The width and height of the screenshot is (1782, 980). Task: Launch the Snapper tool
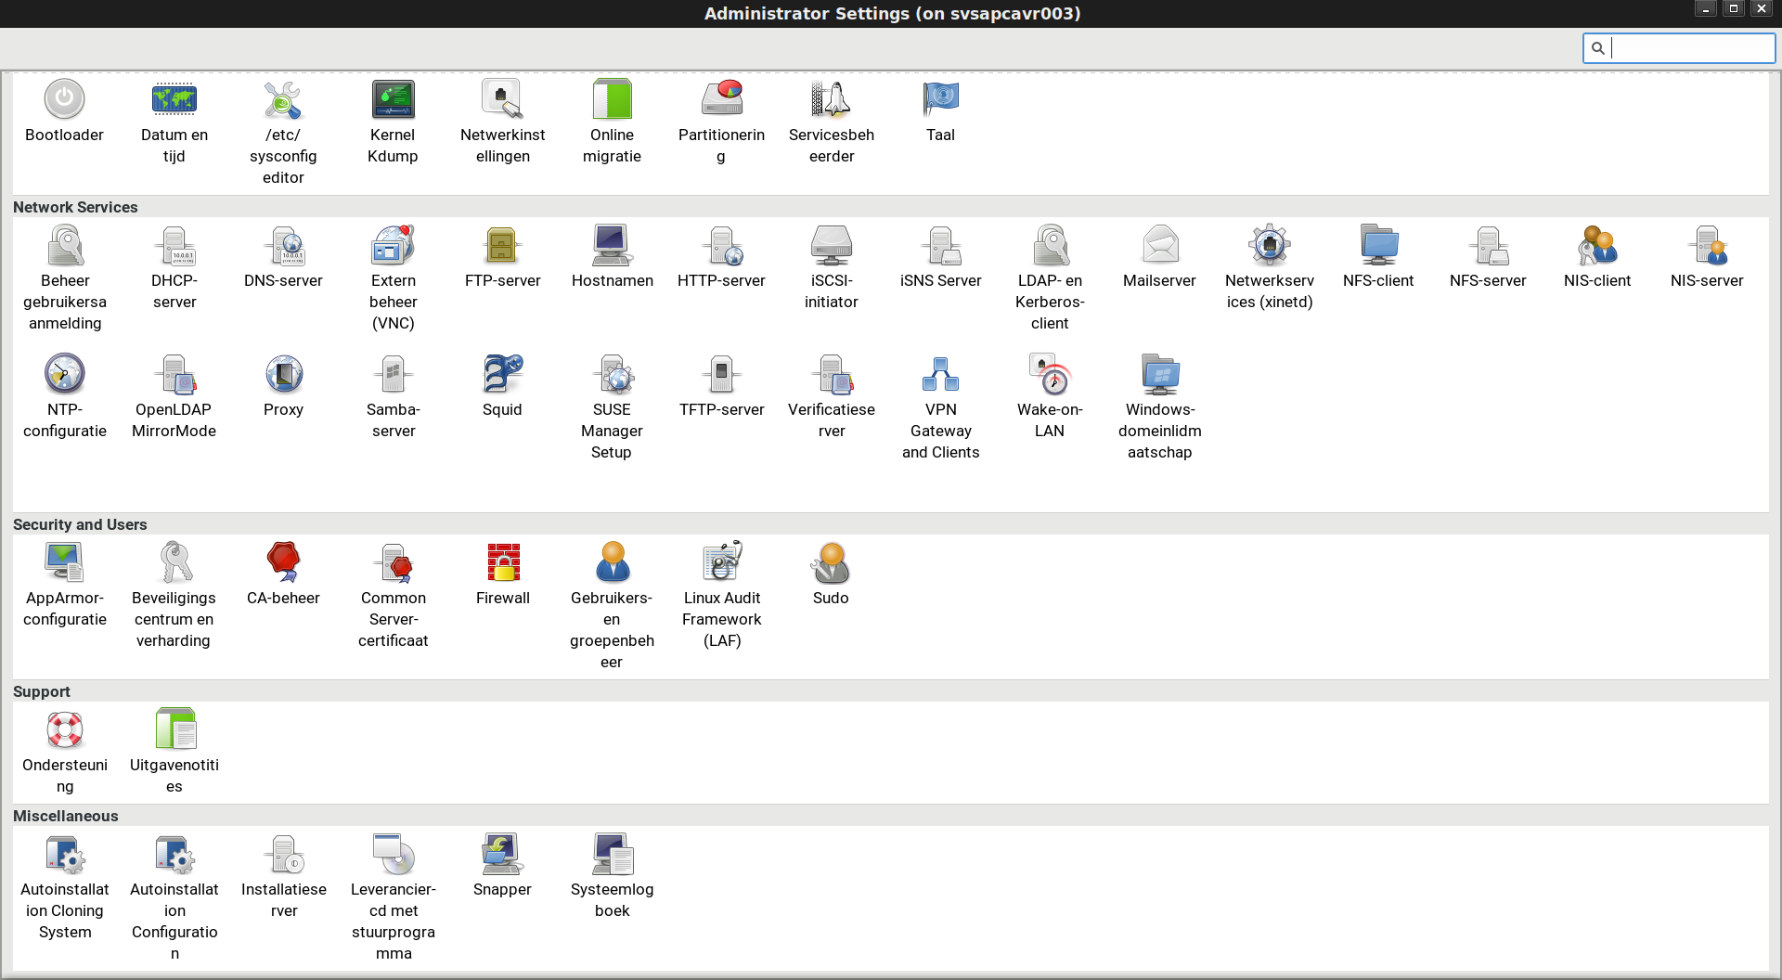[x=502, y=853]
